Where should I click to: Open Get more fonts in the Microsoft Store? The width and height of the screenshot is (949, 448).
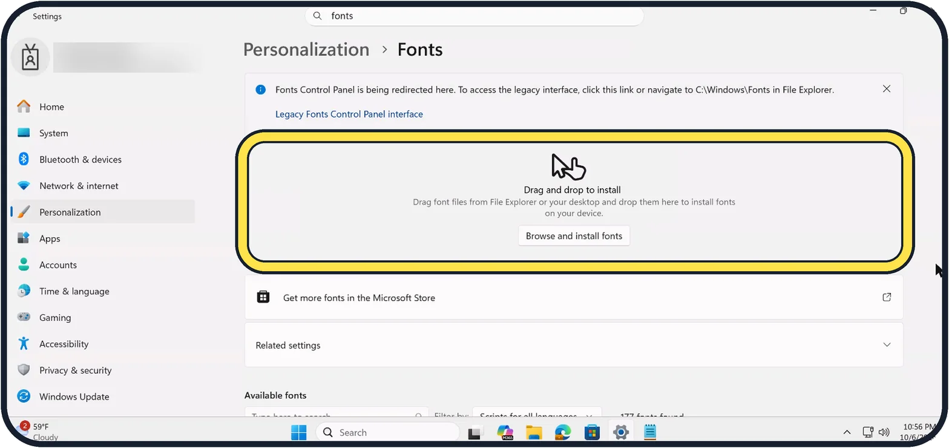tap(574, 297)
